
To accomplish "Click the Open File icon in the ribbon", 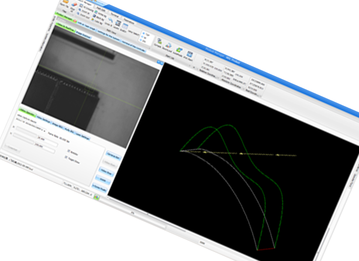I will 66,2.
